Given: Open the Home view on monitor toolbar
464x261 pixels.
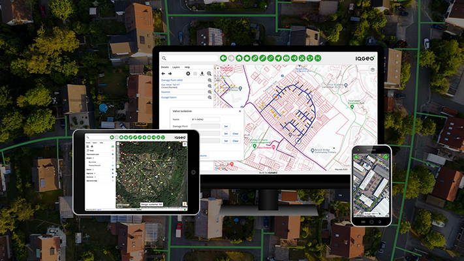Looking at the screenshot, I should coord(239,58).
